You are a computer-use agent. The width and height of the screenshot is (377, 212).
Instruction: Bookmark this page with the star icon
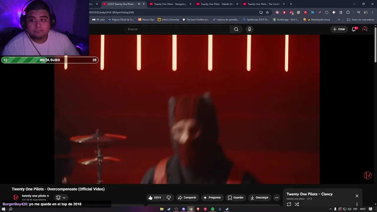click(267, 12)
